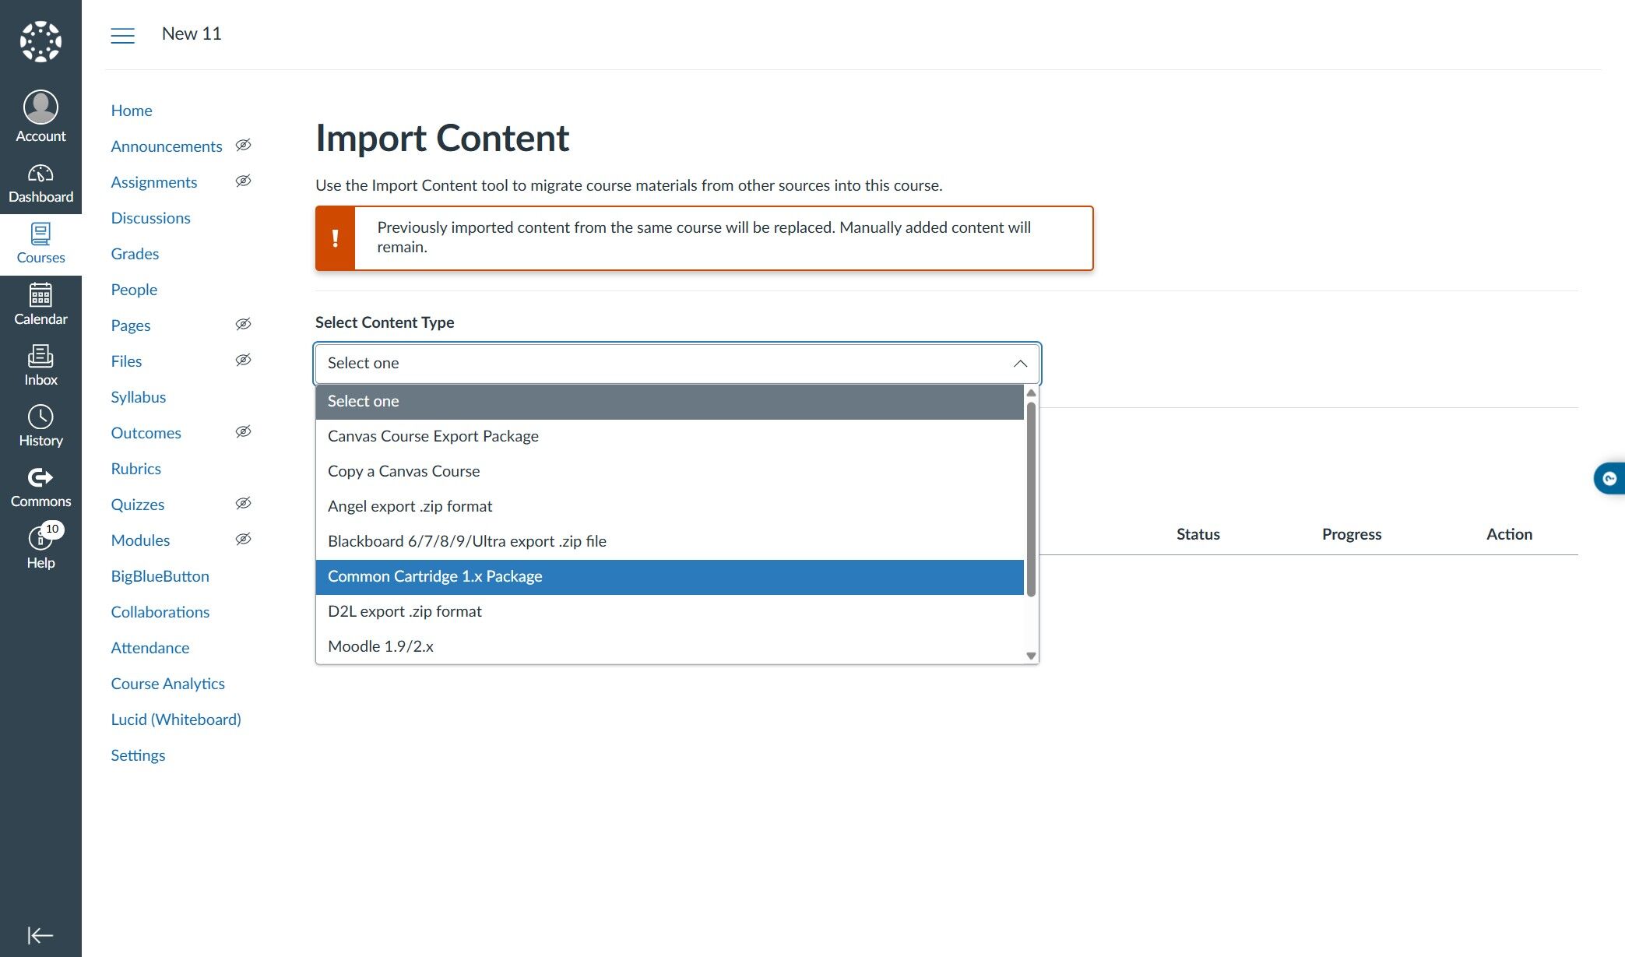
Task: Click the floating blue widget at right edge
Action: pyautogui.click(x=1609, y=479)
